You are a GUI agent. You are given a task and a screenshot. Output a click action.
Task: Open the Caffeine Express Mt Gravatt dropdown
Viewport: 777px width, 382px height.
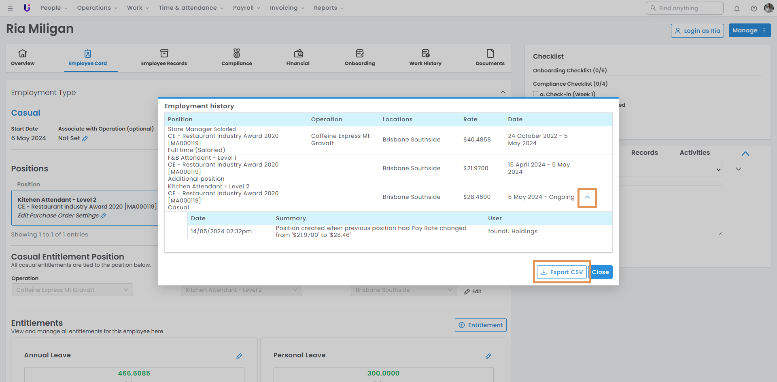(72, 290)
